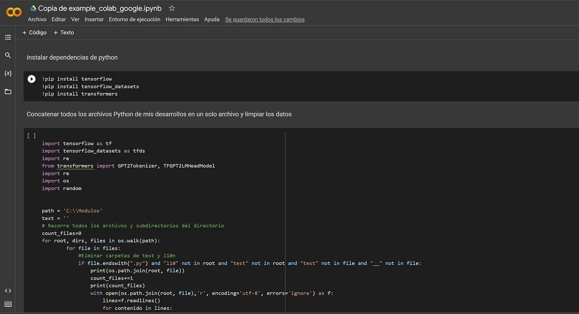Click the 'count_files=0' line

coord(61,233)
